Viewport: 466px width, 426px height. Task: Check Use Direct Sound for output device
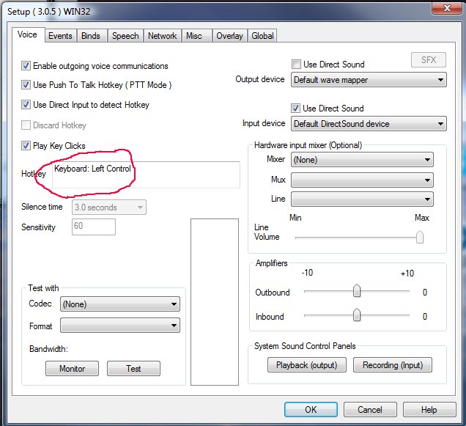pyautogui.click(x=297, y=65)
